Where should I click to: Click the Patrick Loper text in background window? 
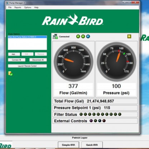(80, 138)
